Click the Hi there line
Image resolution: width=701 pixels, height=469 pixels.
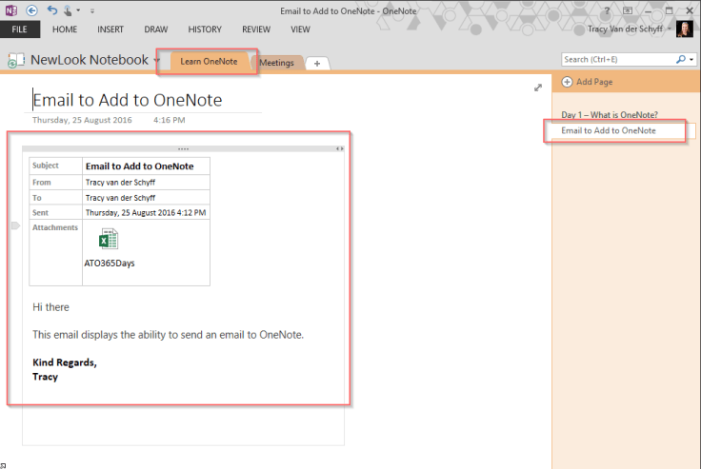click(x=51, y=307)
